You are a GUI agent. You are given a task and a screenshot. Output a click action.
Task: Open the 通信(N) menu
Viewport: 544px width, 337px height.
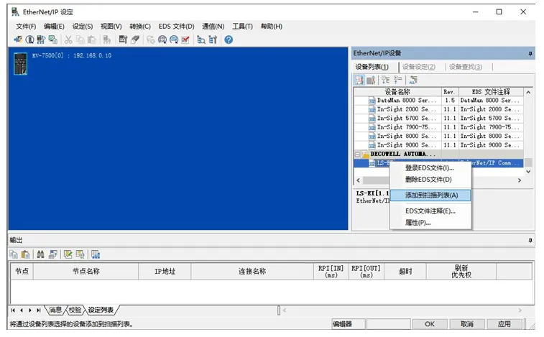(213, 27)
